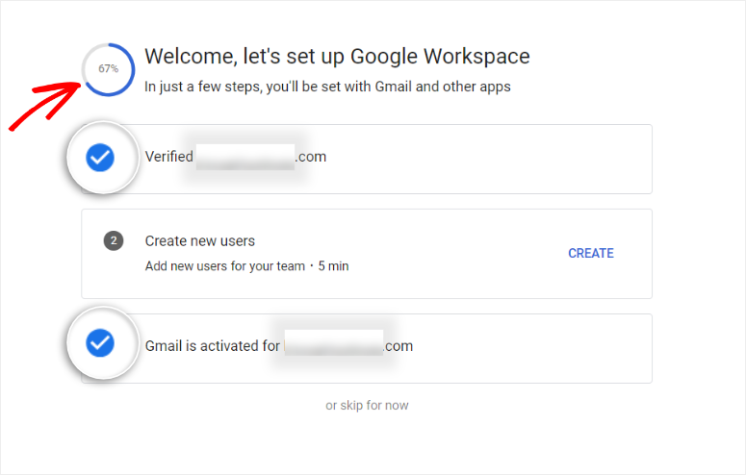Viewport: 746px width, 475px height.
Task: Click the blue checkmark beside Verified domain
Action: point(100,158)
